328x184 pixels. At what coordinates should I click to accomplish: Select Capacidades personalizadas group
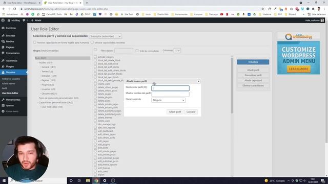tap(56, 102)
